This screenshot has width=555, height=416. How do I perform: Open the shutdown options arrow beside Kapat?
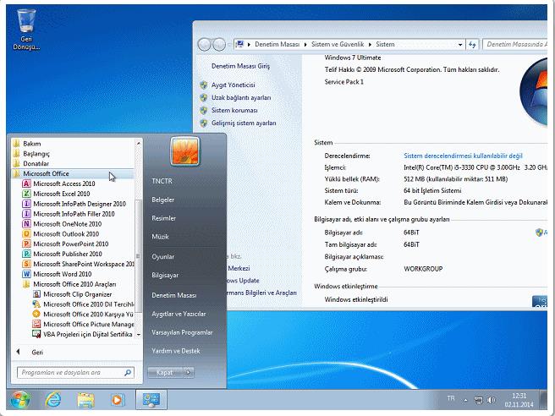click(x=188, y=372)
